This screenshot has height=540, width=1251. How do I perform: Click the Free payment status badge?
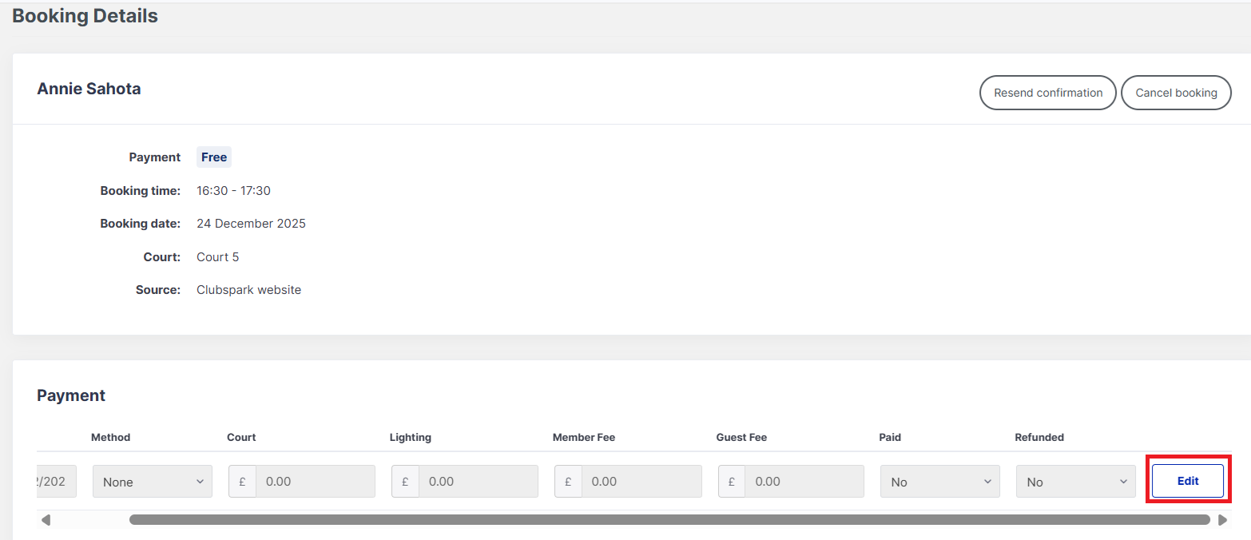pyautogui.click(x=214, y=157)
